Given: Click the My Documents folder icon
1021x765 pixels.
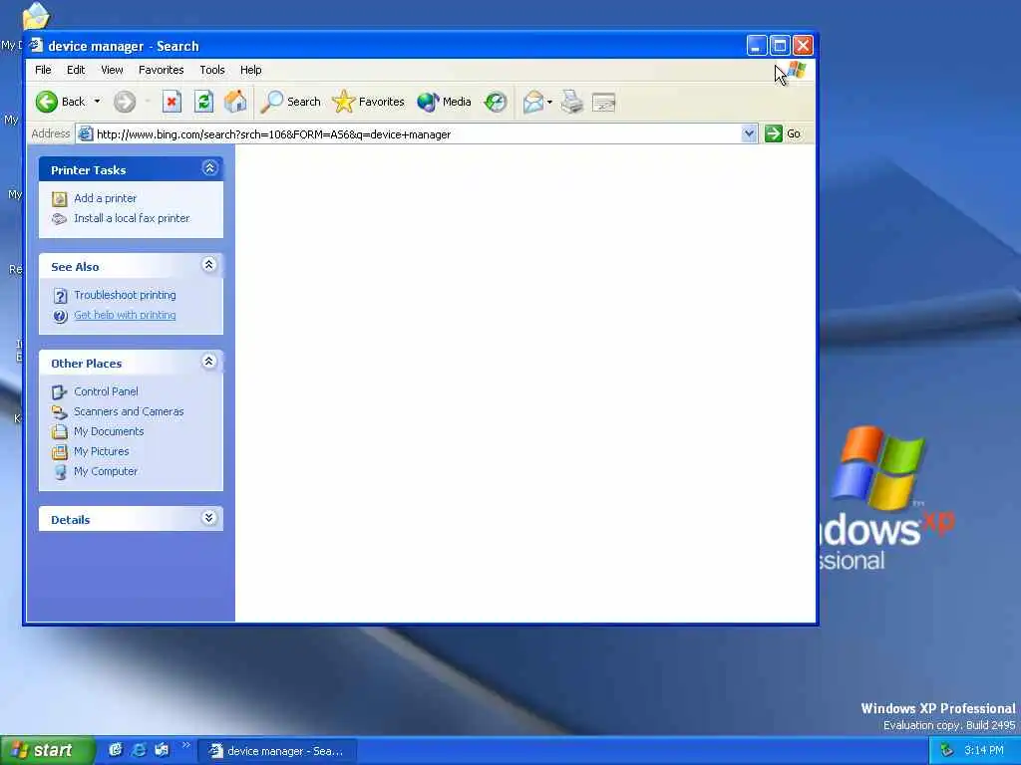Looking at the screenshot, I should coord(59,432).
